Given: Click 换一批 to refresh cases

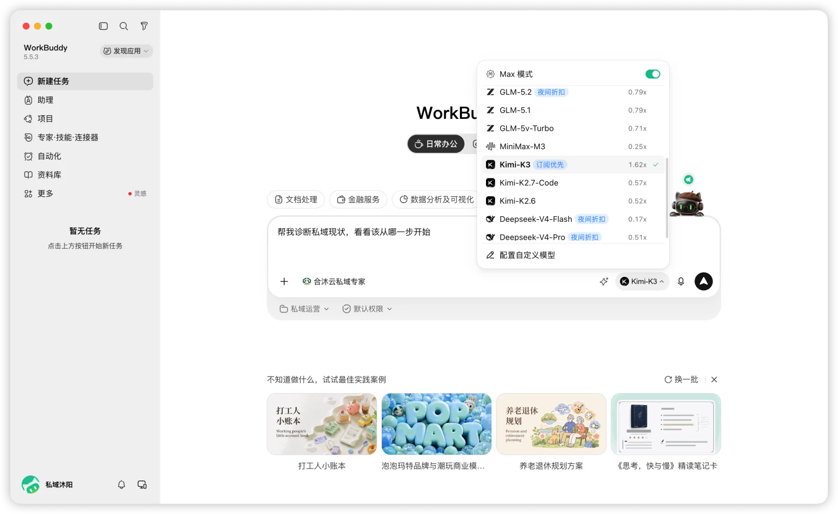Looking at the screenshot, I should click(x=681, y=379).
